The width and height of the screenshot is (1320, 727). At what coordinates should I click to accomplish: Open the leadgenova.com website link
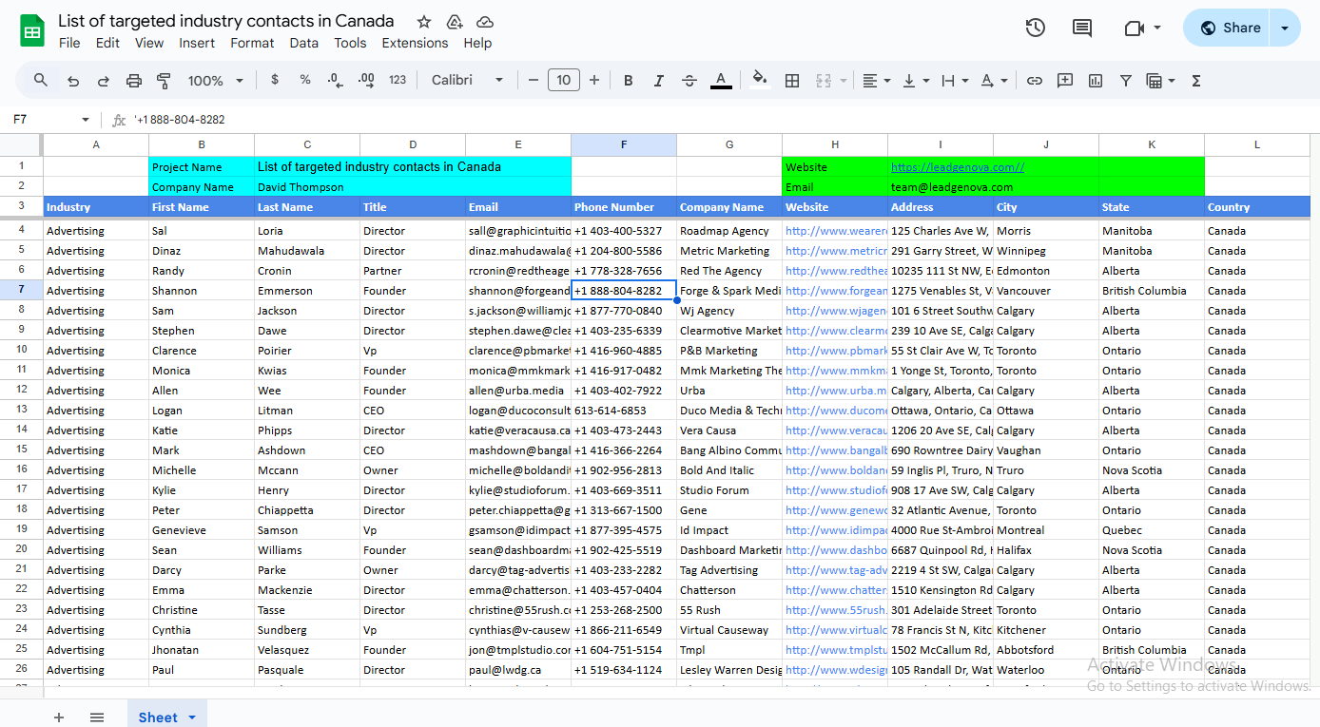pyautogui.click(x=958, y=167)
